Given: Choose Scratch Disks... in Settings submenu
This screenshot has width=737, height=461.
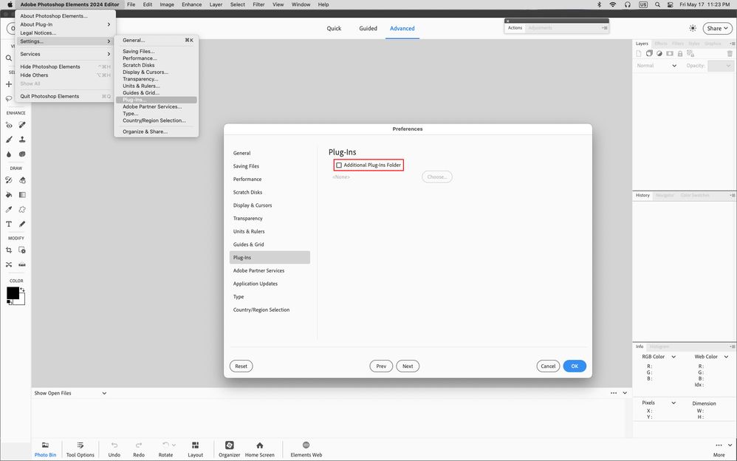Looking at the screenshot, I should coord(156,65).
